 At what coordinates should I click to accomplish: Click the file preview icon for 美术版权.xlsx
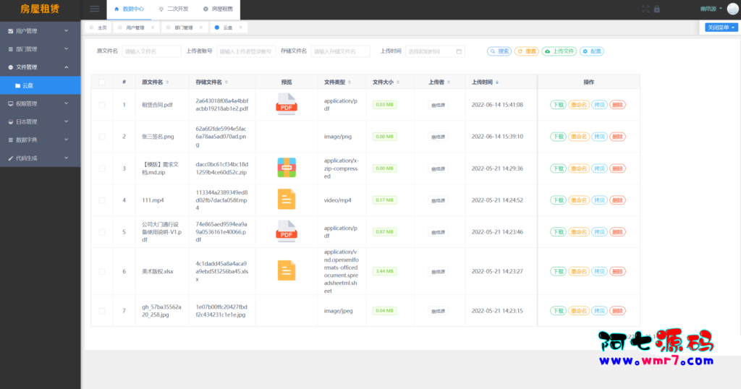click(x=287, y=270)
